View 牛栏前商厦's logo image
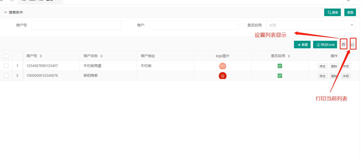This screenshot has height=158, width=363. [x=222, y=66]
